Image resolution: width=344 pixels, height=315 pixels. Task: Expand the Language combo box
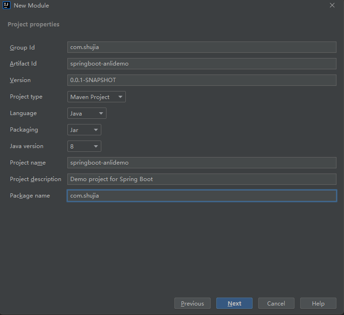[87, 114]
